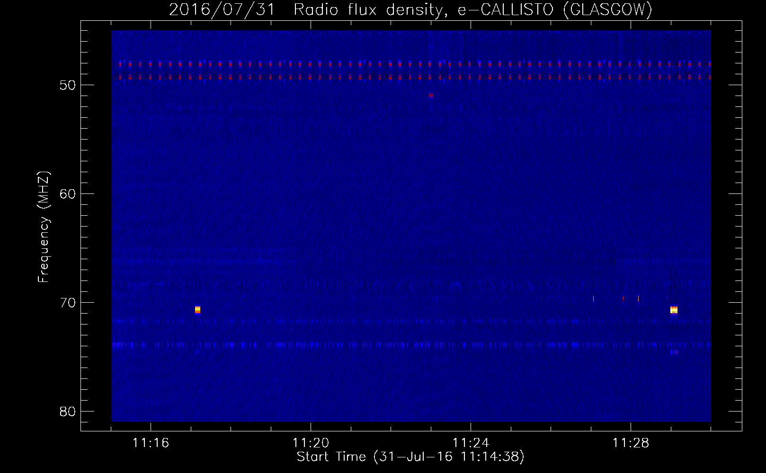Click the 70 MHz frequency label
The image size is (766, 473).
68,303
